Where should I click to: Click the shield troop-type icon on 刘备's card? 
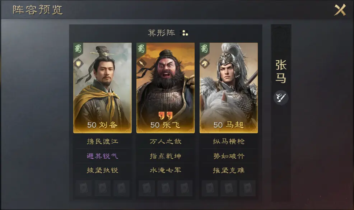[x=78, y=64]
